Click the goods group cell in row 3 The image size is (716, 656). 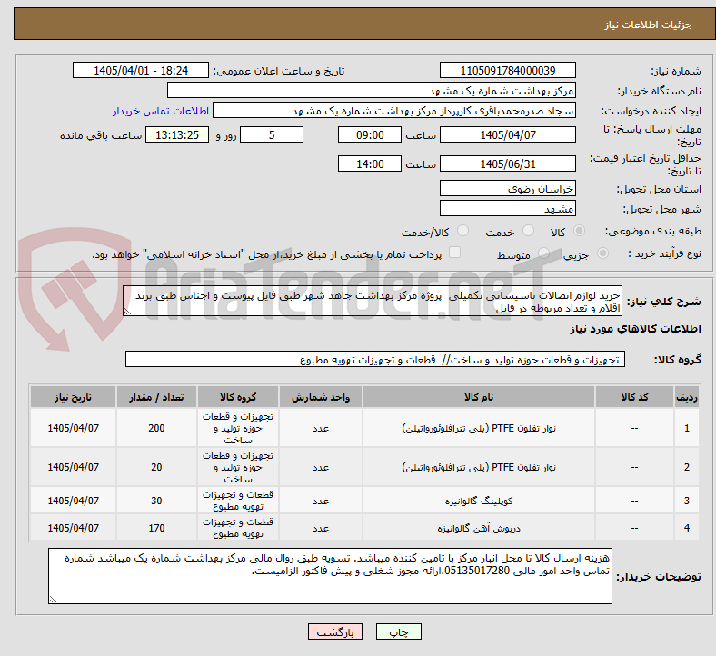237,501
